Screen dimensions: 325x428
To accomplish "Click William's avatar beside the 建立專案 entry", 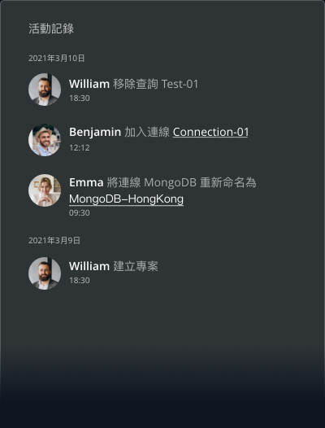I will pos(45,273).
